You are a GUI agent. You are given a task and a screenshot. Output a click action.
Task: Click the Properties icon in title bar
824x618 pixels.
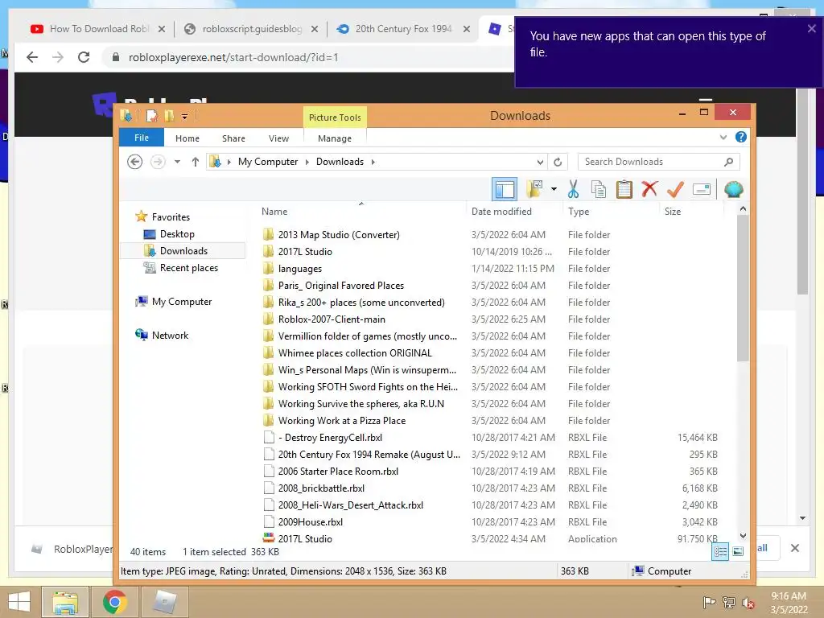pyautogui.click(x=151, y=116)
